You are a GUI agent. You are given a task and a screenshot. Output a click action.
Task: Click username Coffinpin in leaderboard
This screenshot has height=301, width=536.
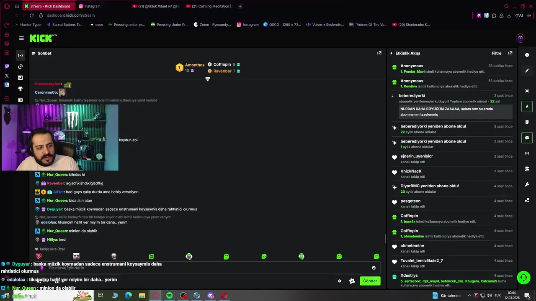(222, 64)
